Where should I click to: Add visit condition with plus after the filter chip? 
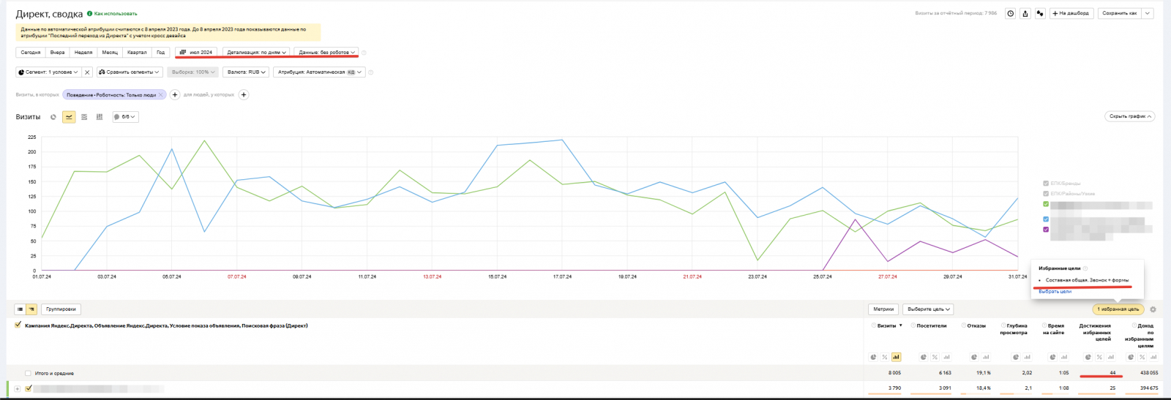[x=175, y=95]
